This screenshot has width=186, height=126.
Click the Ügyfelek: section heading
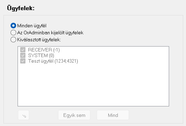click(x=21, y=8)
